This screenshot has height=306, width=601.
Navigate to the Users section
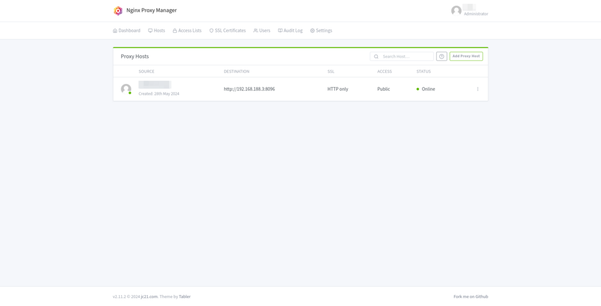tap(262, 31)
